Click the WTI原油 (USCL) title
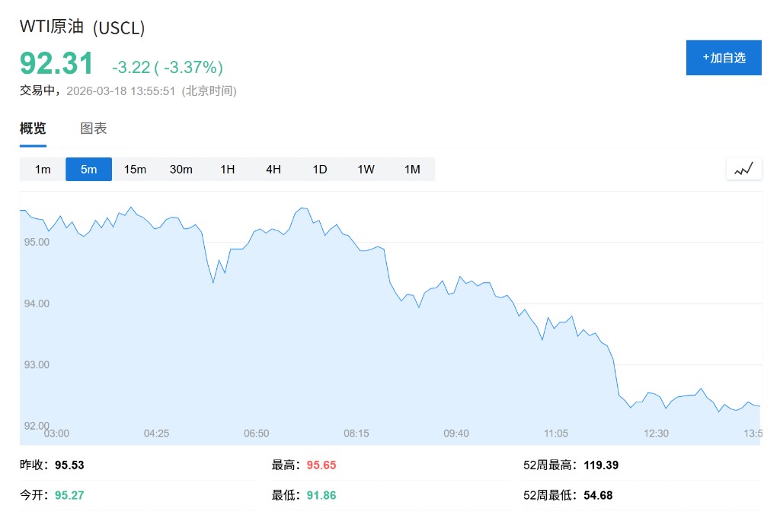This screenshot has height=521, width=780. (82, 28)
